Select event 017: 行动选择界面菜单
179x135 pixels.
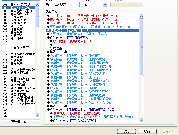[19, 54]
